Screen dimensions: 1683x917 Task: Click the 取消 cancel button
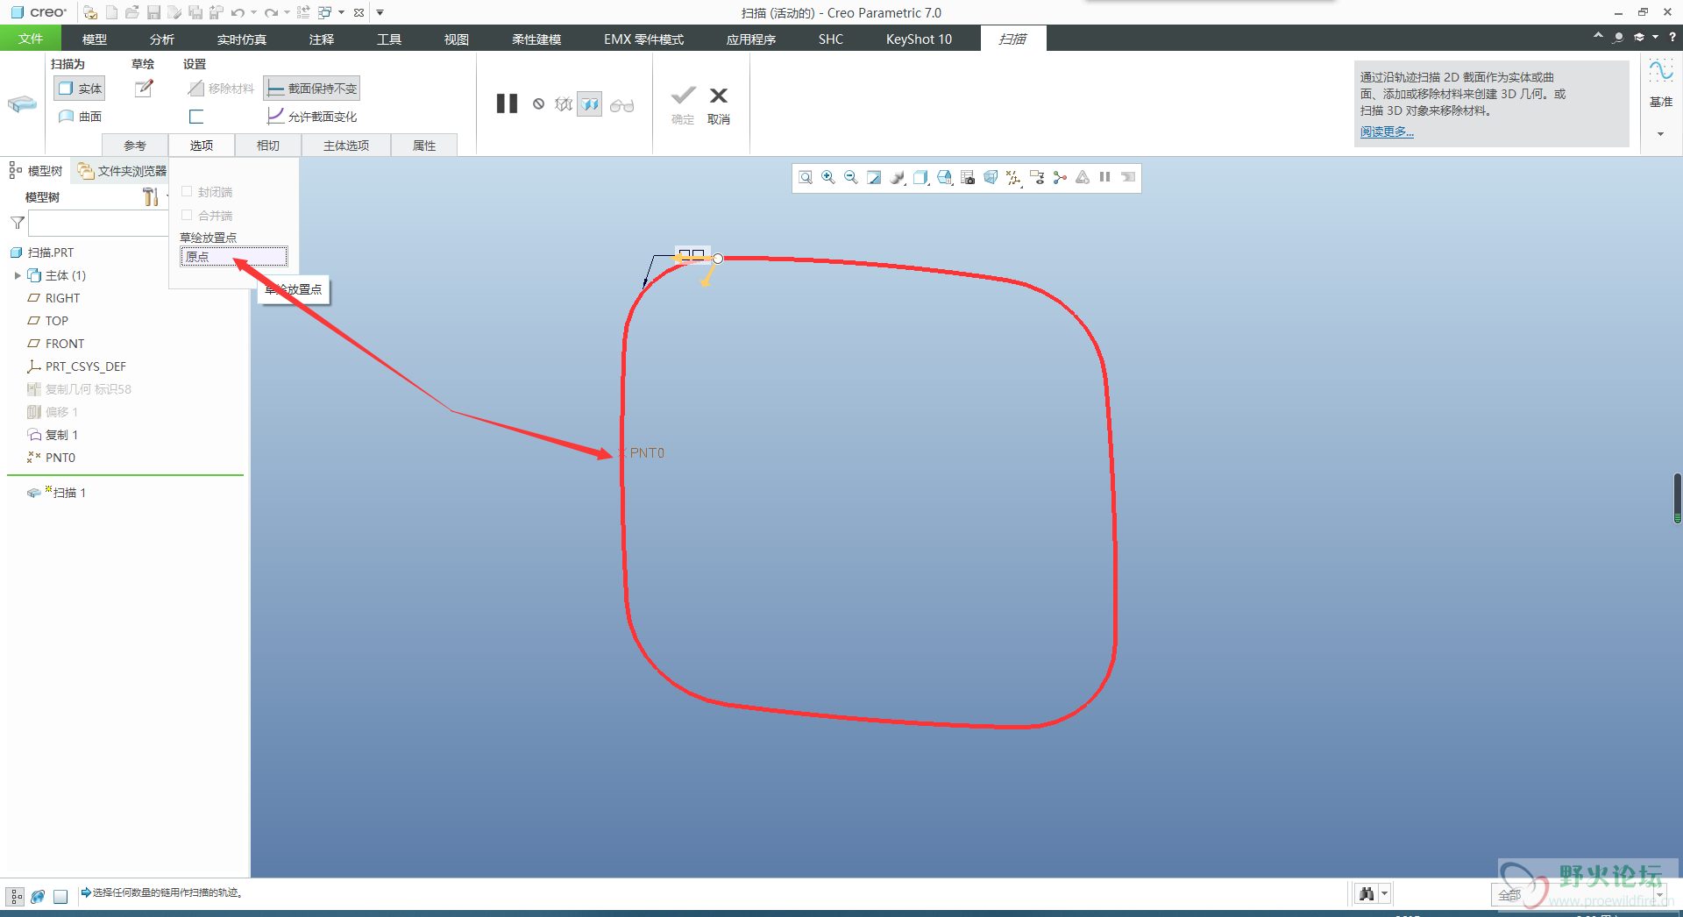pyautogui.click(x=719, y=105)
